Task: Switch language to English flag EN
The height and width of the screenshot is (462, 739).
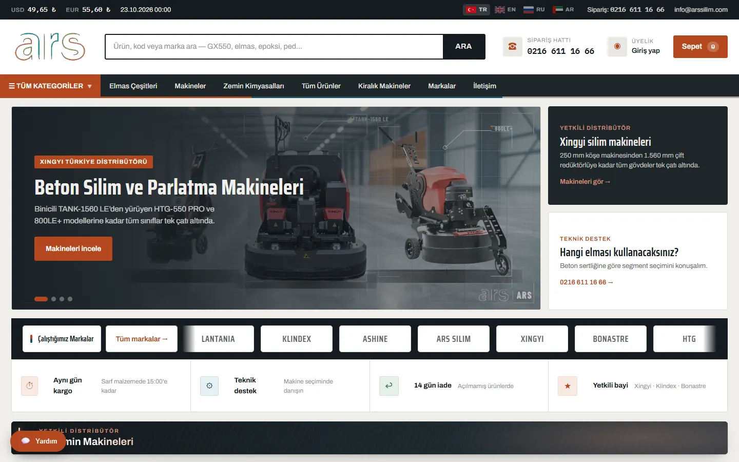Action: point(505,10)
